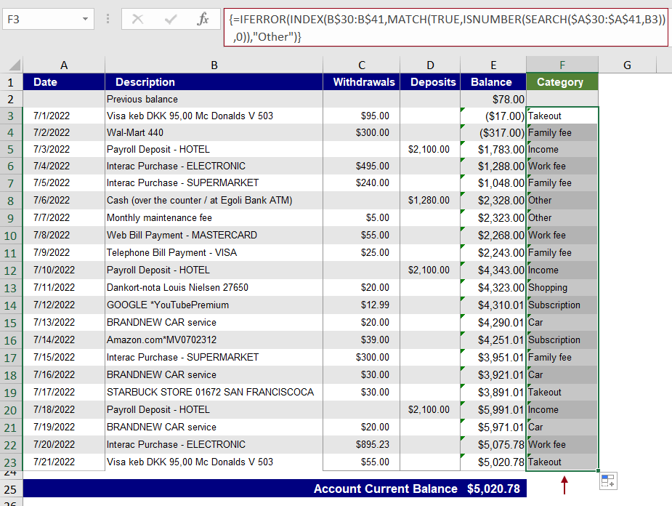672x506 pixels.
Task: Click inside the Name Box showing F3
Action: (x=44, y=20)
